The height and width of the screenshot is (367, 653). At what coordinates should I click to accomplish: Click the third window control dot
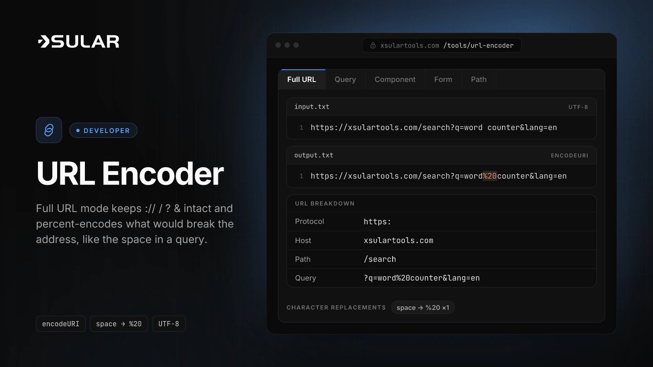click(296, 45)
